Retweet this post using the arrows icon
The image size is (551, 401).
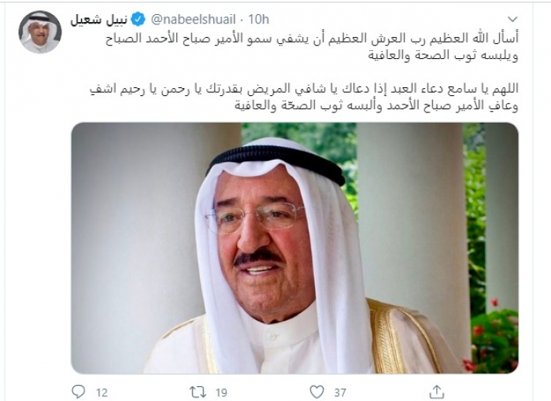(198, 392)
